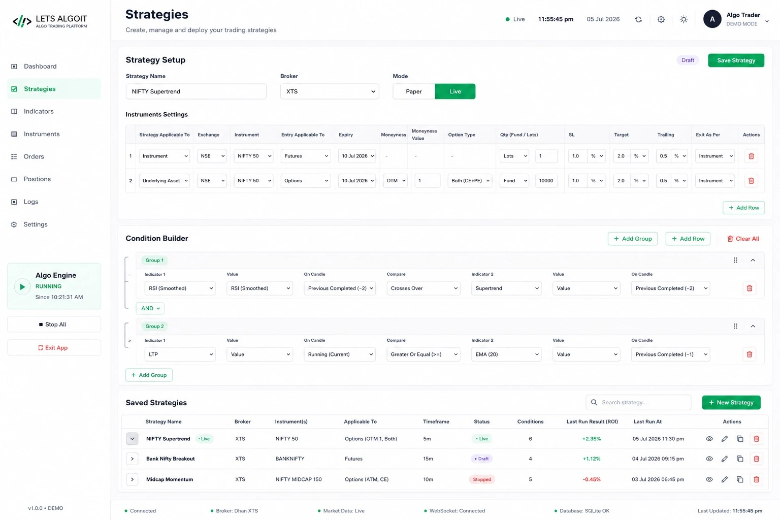Viewport: 780px width, 520px height.
Task: Delete instrument settings row 2
Action: (x=751, y=181)
